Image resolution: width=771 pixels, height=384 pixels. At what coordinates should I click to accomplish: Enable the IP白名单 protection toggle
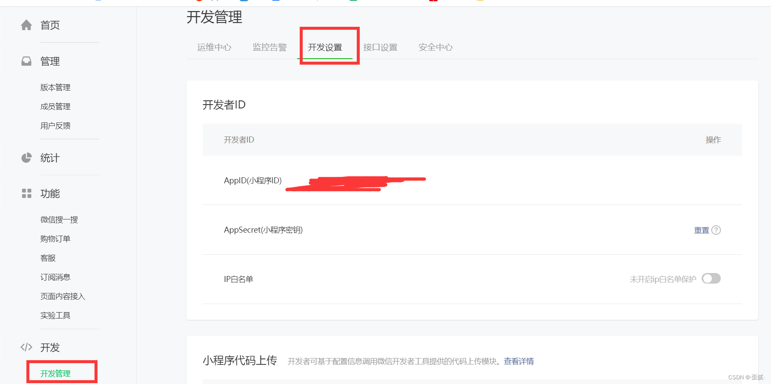pyautogui.click(x=711, y=279)
